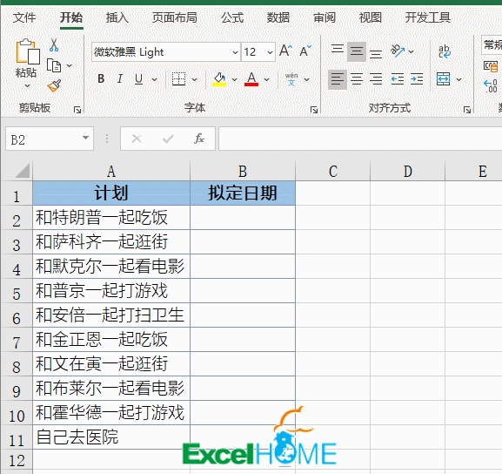
Task: Click the Insert Function fx button
Action: point(199,139)
